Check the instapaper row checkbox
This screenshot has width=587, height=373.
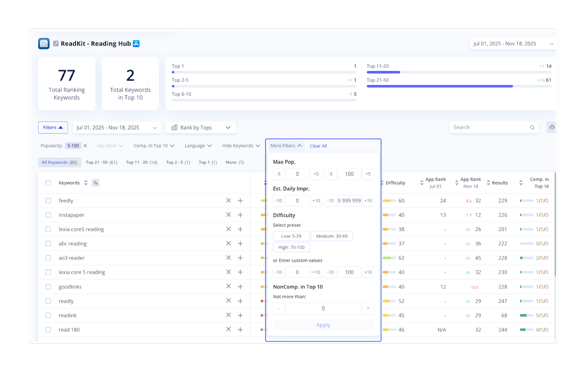(x=48, y=215)
